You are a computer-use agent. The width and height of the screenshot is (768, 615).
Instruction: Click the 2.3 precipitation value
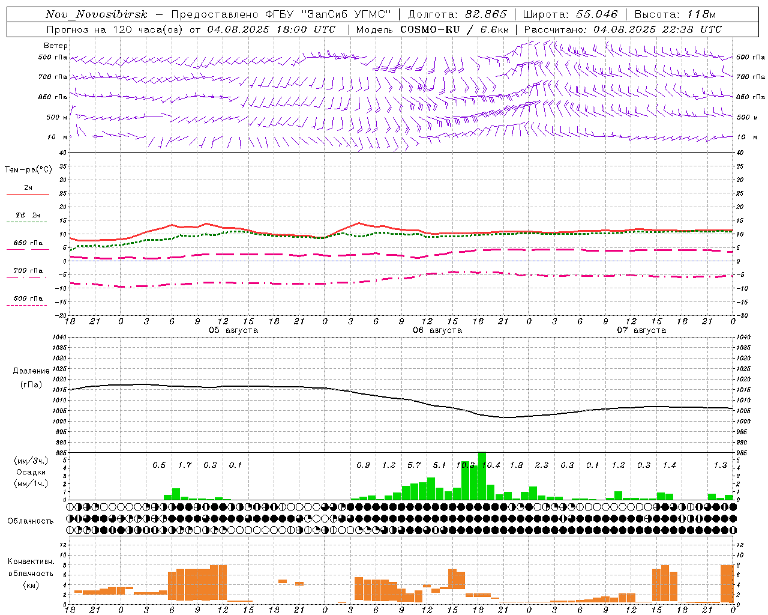[542, 465]
